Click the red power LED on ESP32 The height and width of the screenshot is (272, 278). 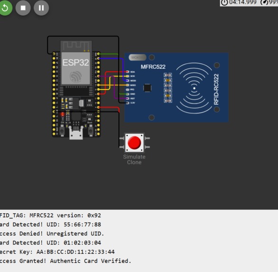tap(63, 114)
